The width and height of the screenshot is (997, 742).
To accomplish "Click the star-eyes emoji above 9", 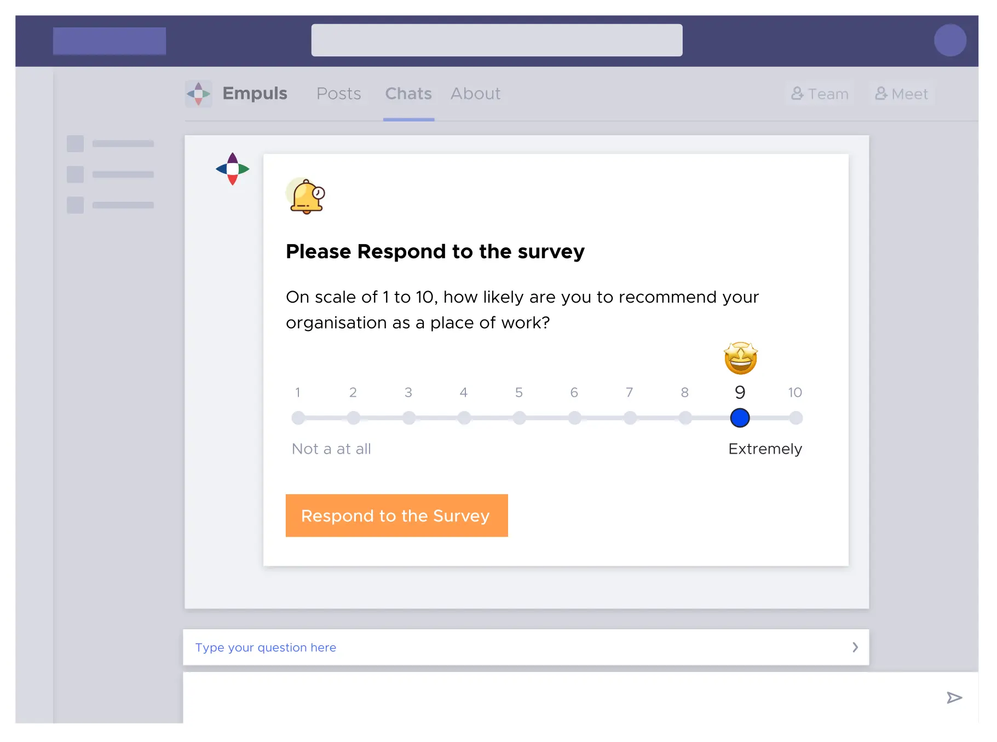I will 740,358.
